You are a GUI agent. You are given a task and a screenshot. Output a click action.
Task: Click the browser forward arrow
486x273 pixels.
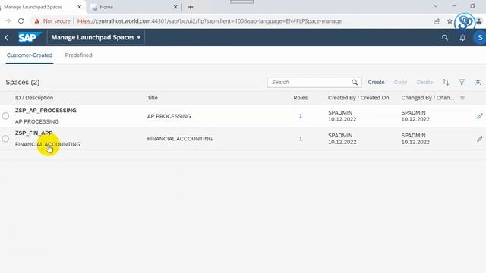click(x=8, y=21)
